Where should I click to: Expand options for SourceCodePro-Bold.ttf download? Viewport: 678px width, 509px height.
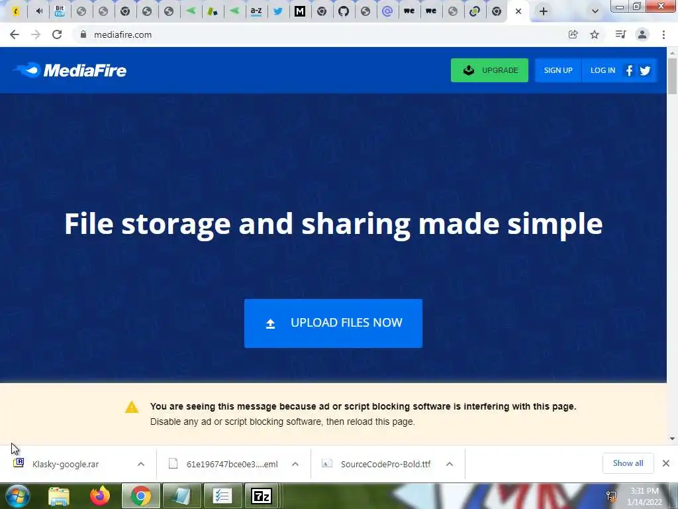click(x=450, y=464)
